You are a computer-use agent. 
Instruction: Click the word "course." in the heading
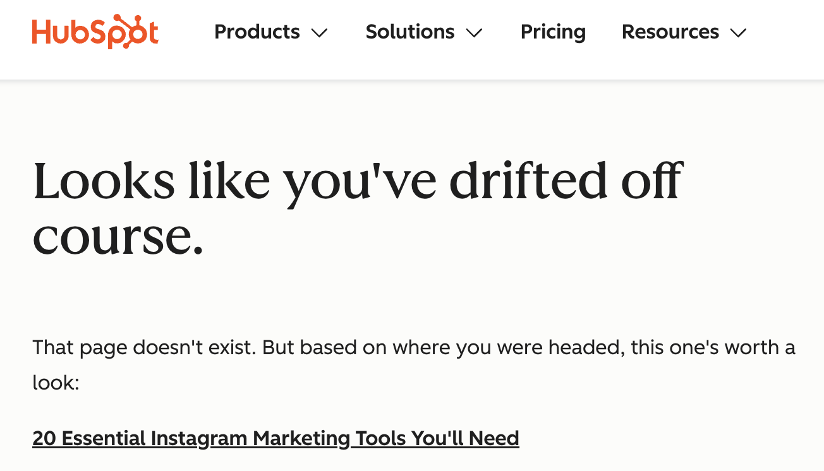pyautogui.click(x=118, y=239)
